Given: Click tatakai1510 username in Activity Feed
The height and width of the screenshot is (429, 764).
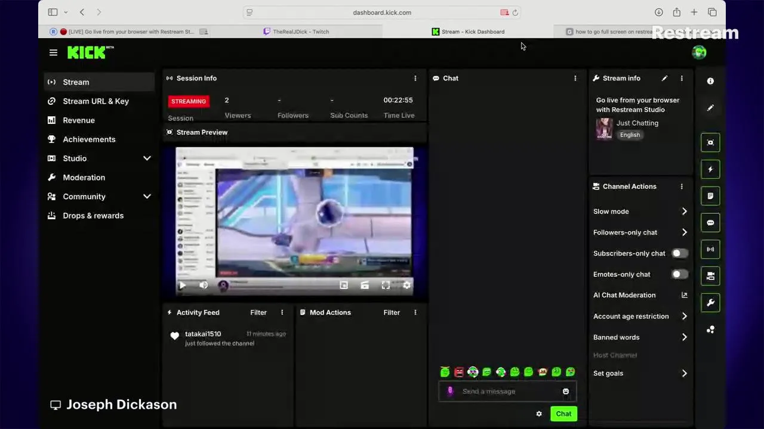Looking at the screenshot, I should coord(203,334).
